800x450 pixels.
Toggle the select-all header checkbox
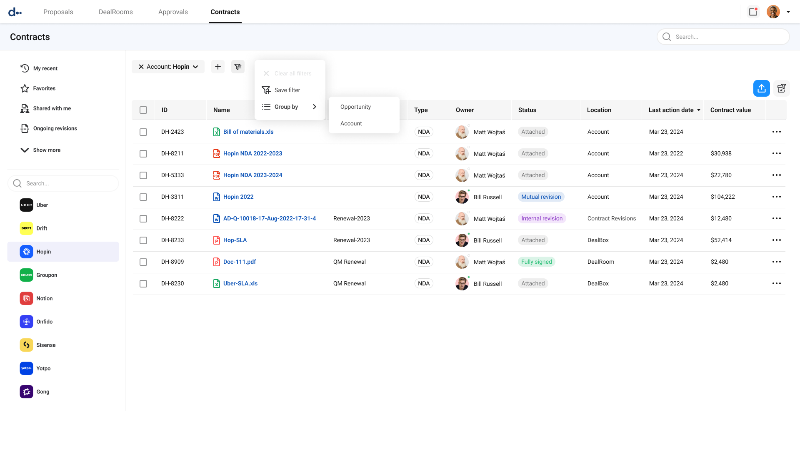click(143, 110)
